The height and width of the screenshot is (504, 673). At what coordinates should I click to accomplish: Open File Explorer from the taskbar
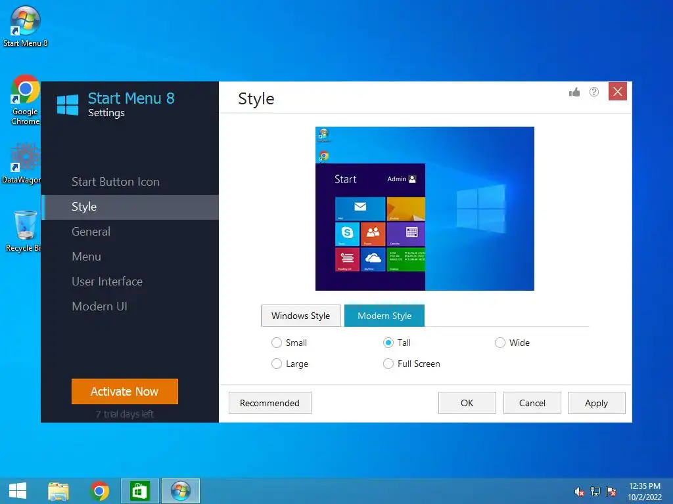coord(58,491)
